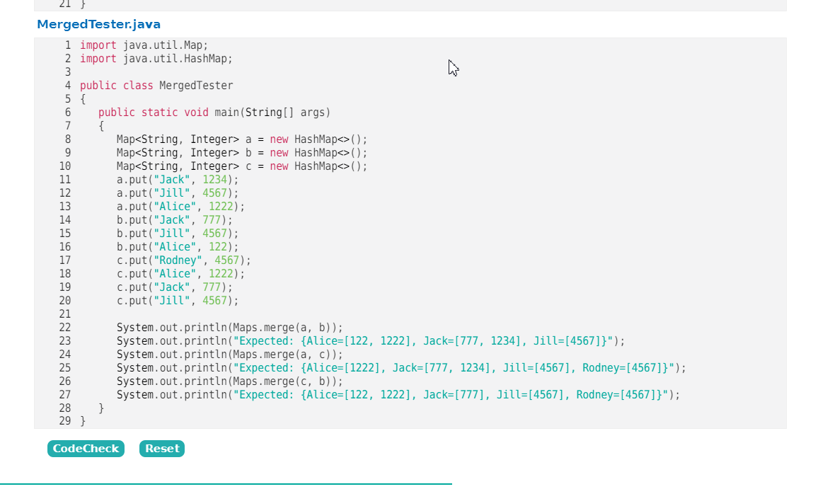
Task: Click the string literal "Jill" on line 12
Action: pyautogui.click(x=173, y=192)
